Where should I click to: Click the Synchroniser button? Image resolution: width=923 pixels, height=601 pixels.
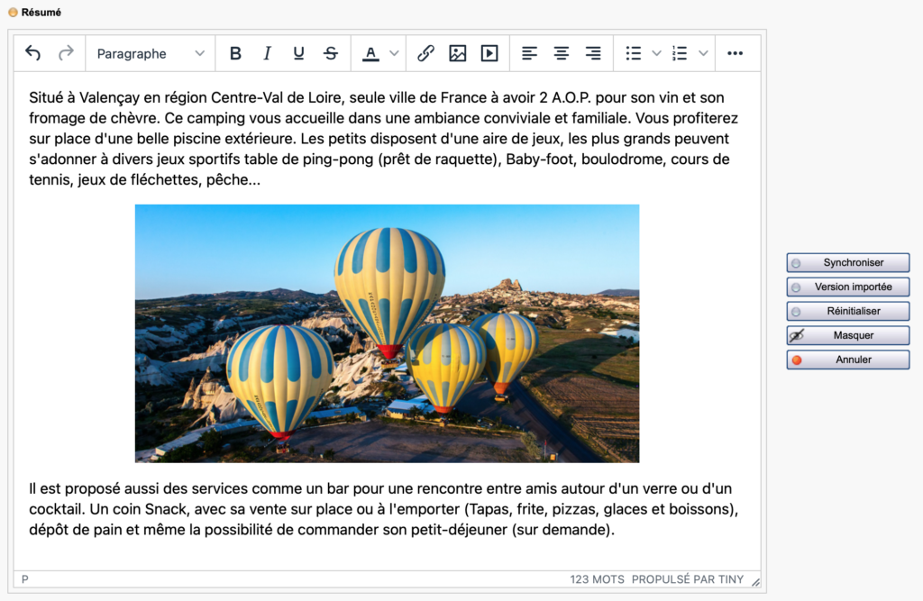coord(847,263)
